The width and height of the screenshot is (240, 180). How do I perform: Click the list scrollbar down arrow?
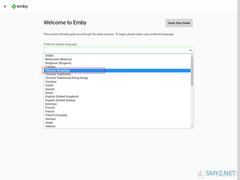[x=192, y=126]
